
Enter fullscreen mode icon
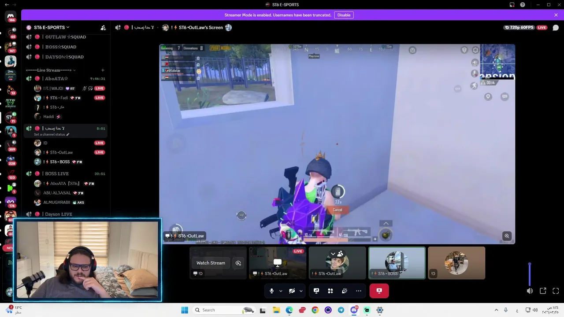click(x=556, y=291)
